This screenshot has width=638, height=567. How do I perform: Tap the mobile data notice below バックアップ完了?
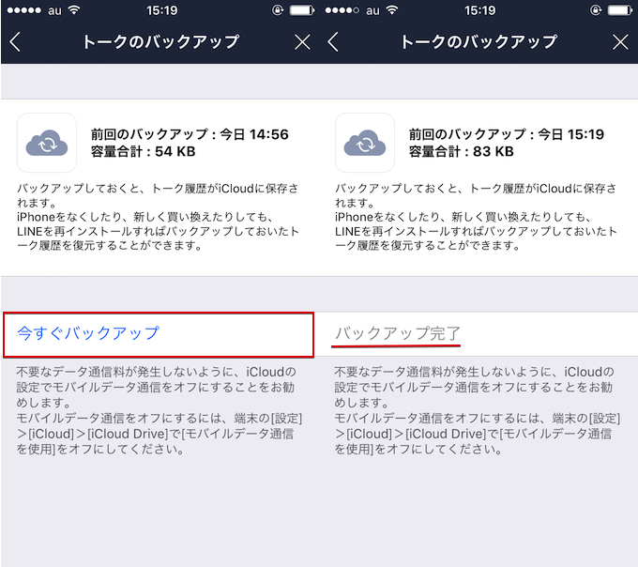pyautogui.click(x=476, y=410)
